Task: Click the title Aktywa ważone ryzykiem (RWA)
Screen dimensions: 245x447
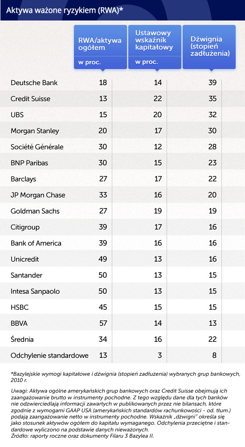Action: [x=65, y=11]
